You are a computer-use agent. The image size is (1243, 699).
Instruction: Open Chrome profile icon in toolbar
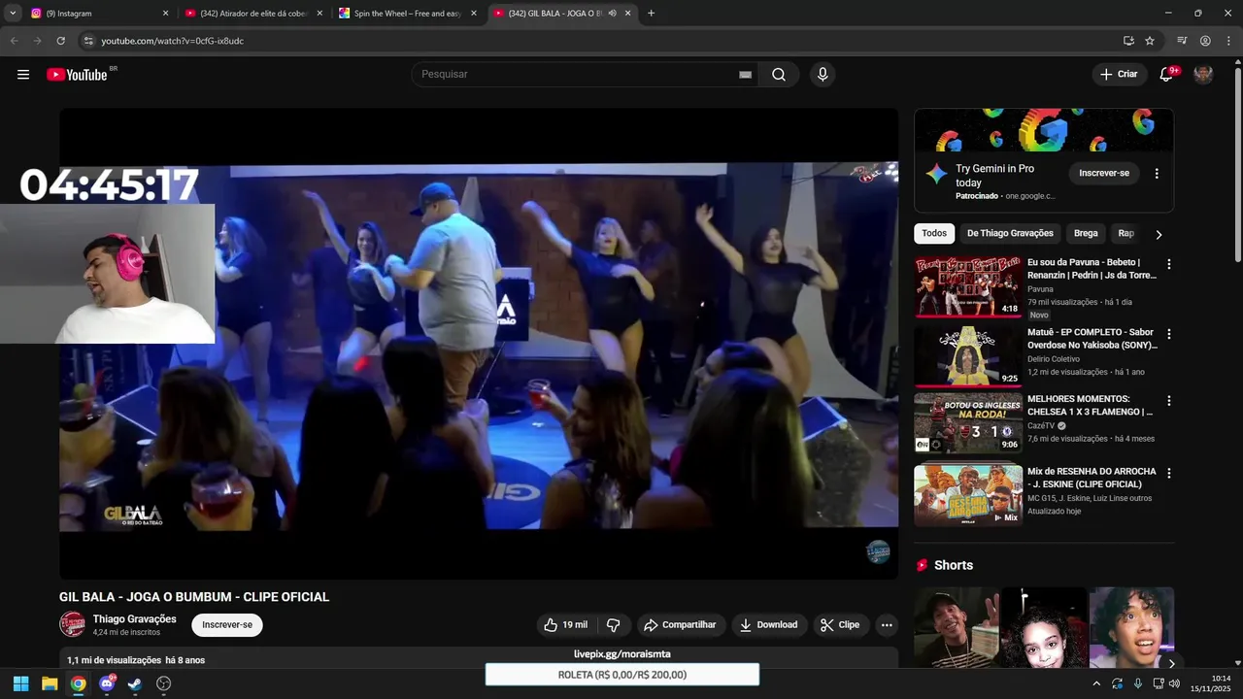[1205, 41]
